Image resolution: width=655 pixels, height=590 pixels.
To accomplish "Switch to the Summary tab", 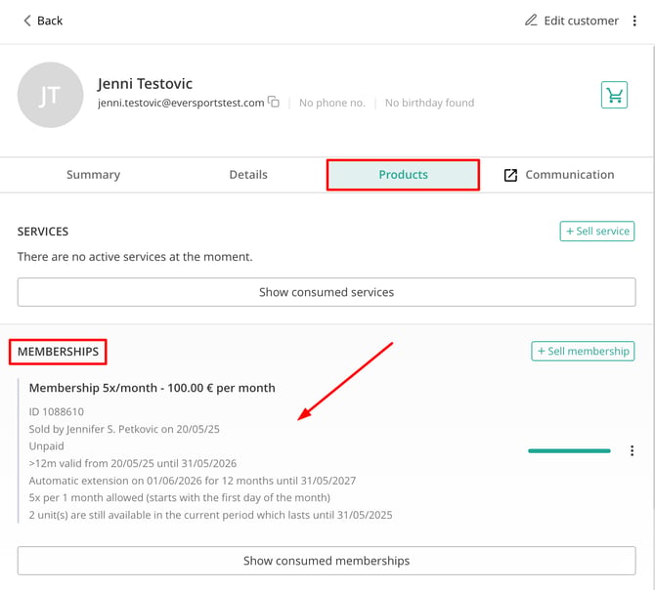I will click(93, 175).
